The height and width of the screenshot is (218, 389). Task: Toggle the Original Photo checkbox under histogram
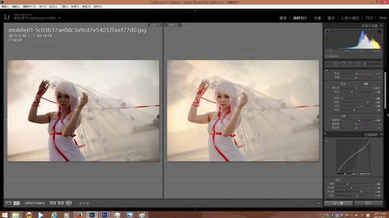tap(327, 56)
